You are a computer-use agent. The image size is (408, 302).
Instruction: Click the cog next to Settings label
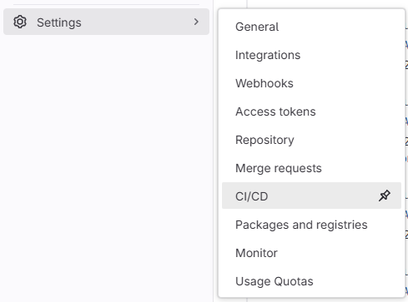point(20,22)
